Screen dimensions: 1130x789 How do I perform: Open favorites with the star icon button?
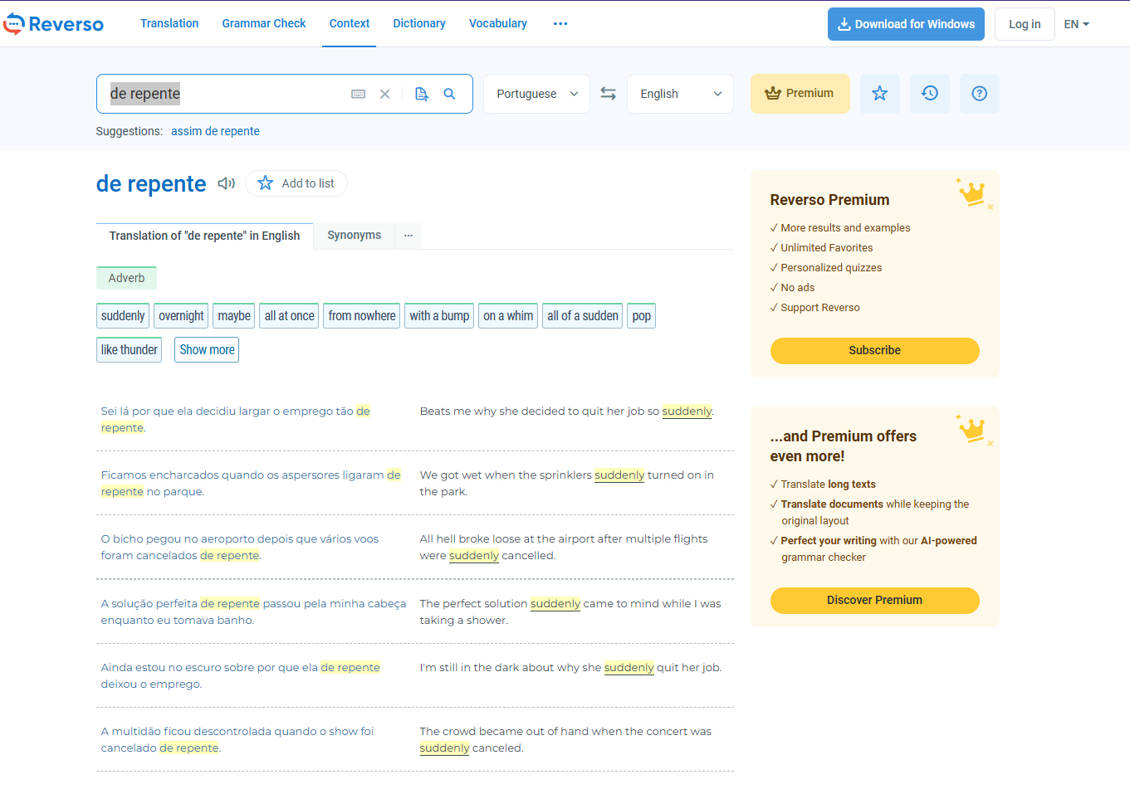pyautogui.click(x=879, y=94)
